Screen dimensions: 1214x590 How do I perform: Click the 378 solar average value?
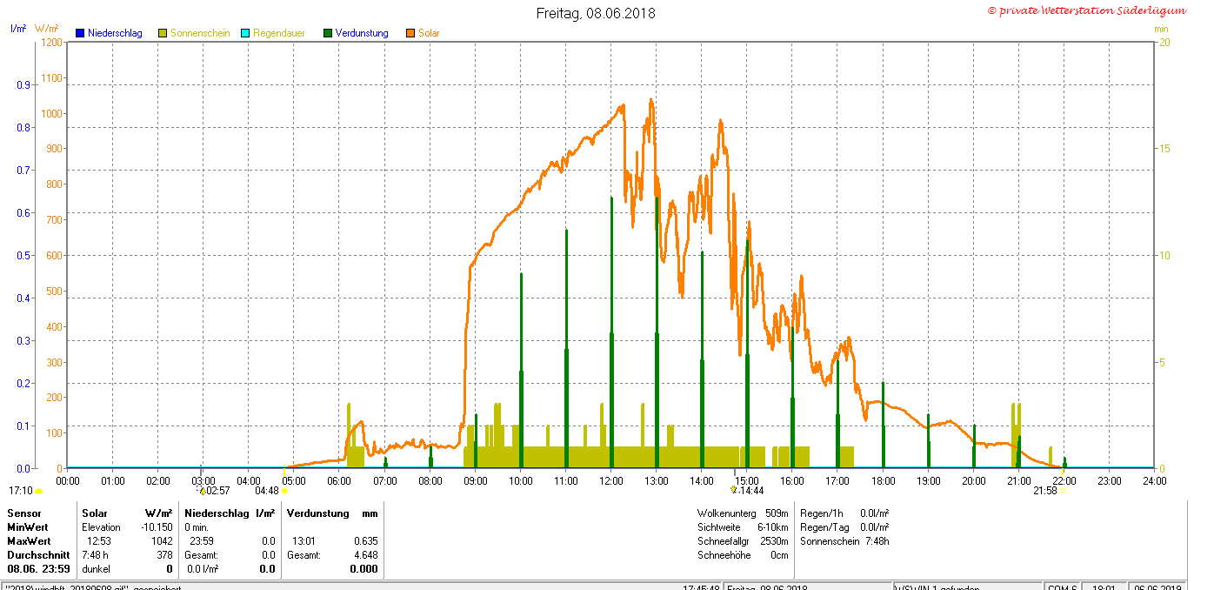point(164,555)
